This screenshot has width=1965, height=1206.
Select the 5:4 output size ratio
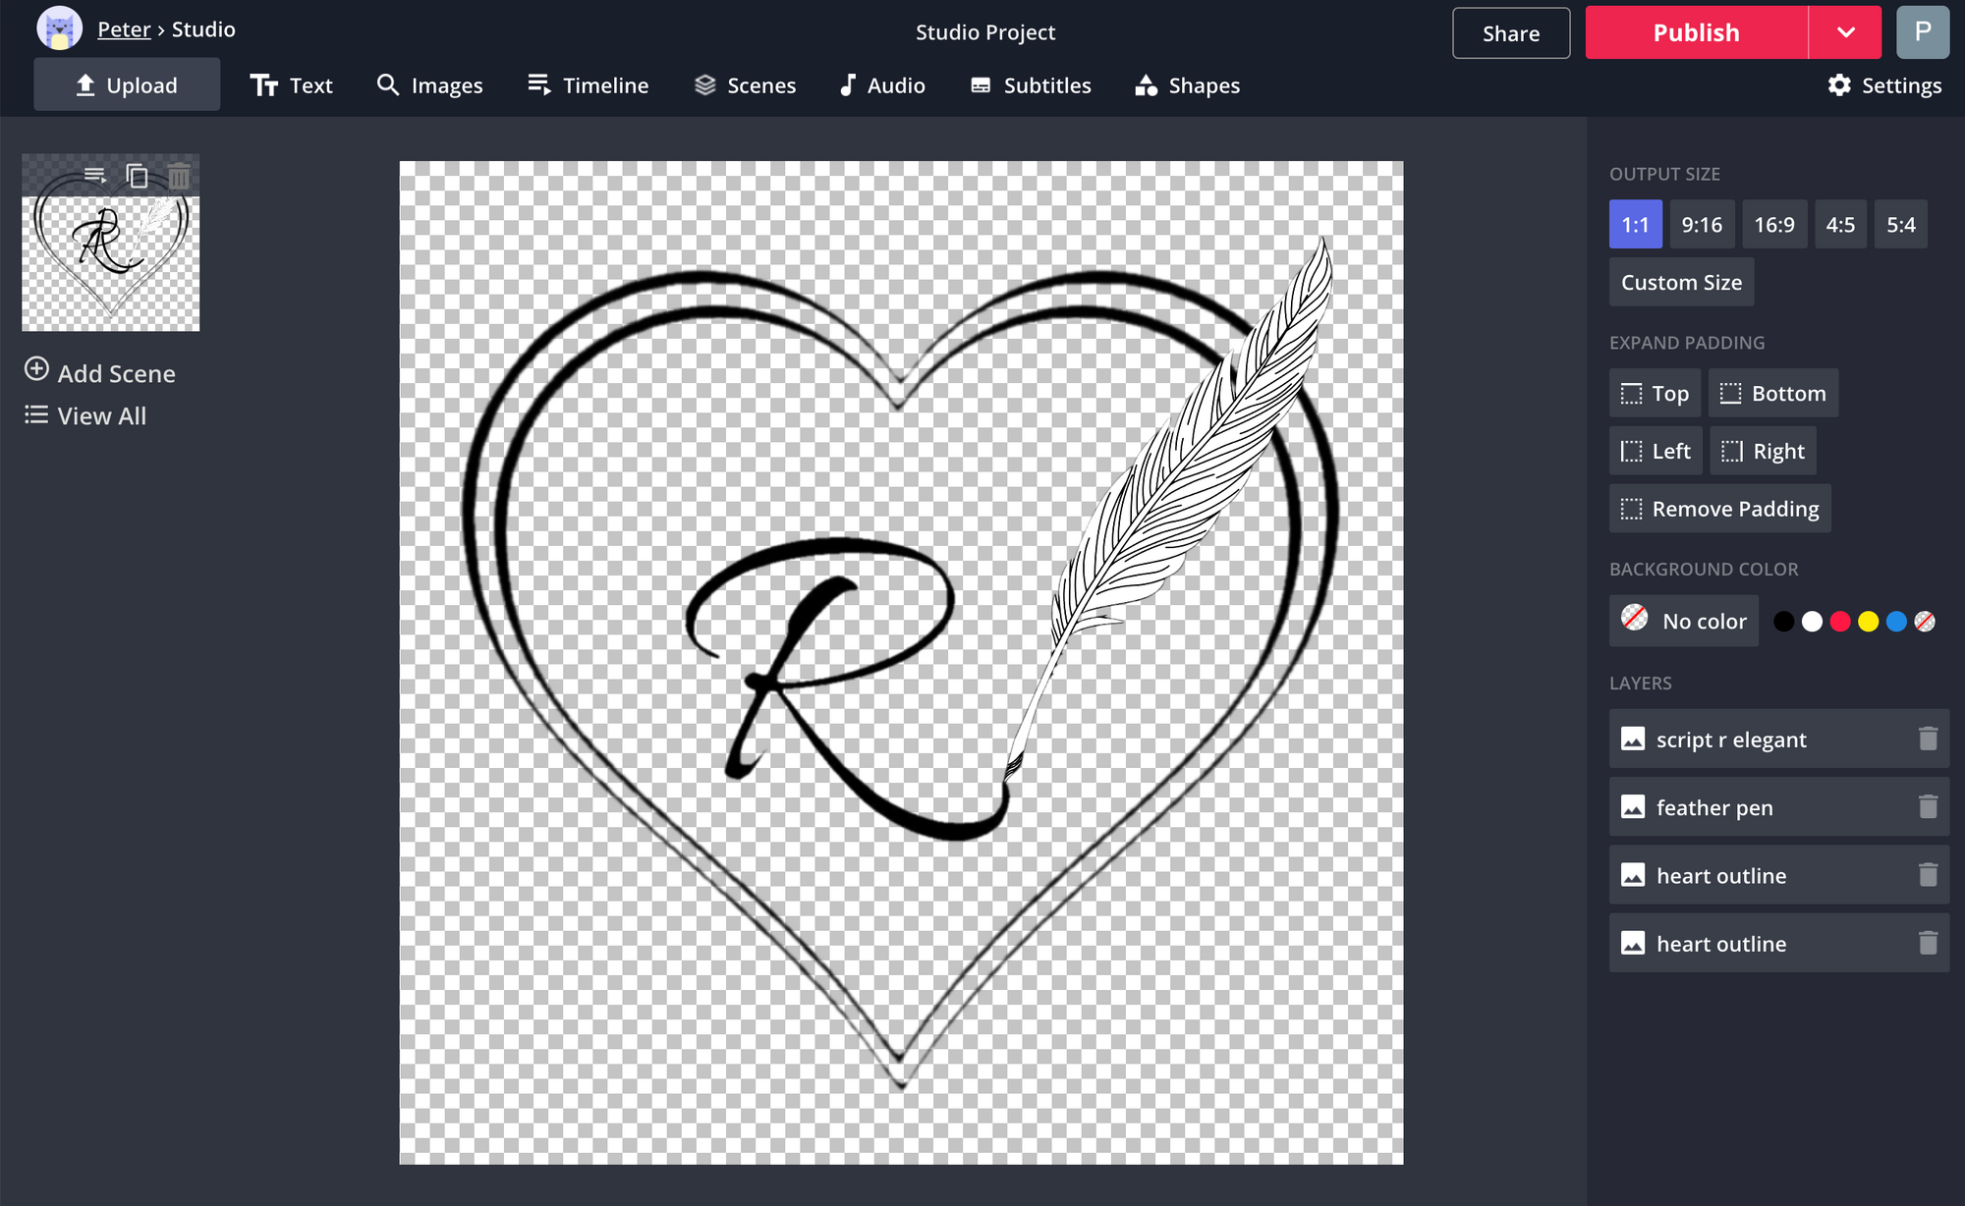(1902, 224)
